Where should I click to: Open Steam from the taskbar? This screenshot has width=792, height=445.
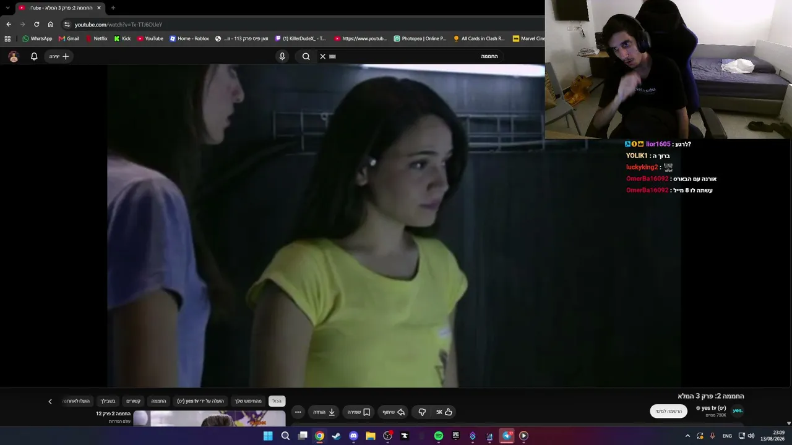[336, 436]
